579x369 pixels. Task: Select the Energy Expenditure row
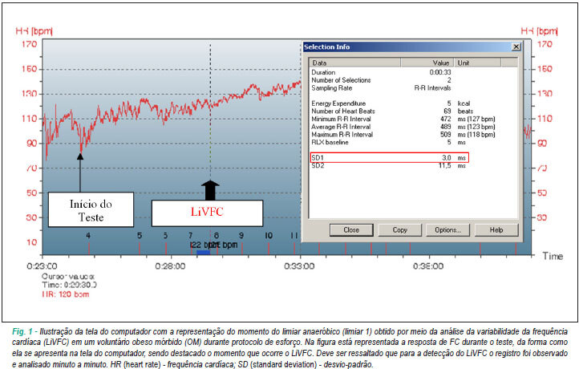click(x=413, y=103)
